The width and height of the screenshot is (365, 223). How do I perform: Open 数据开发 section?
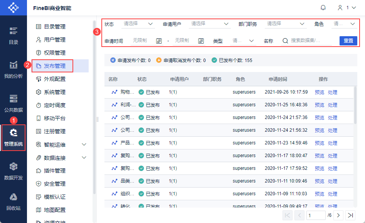point(13,171)
